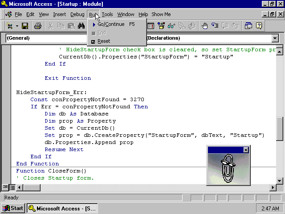Click the "Dim db As Database" line
The width and height of the screenshot is (285, 214).
77,114
